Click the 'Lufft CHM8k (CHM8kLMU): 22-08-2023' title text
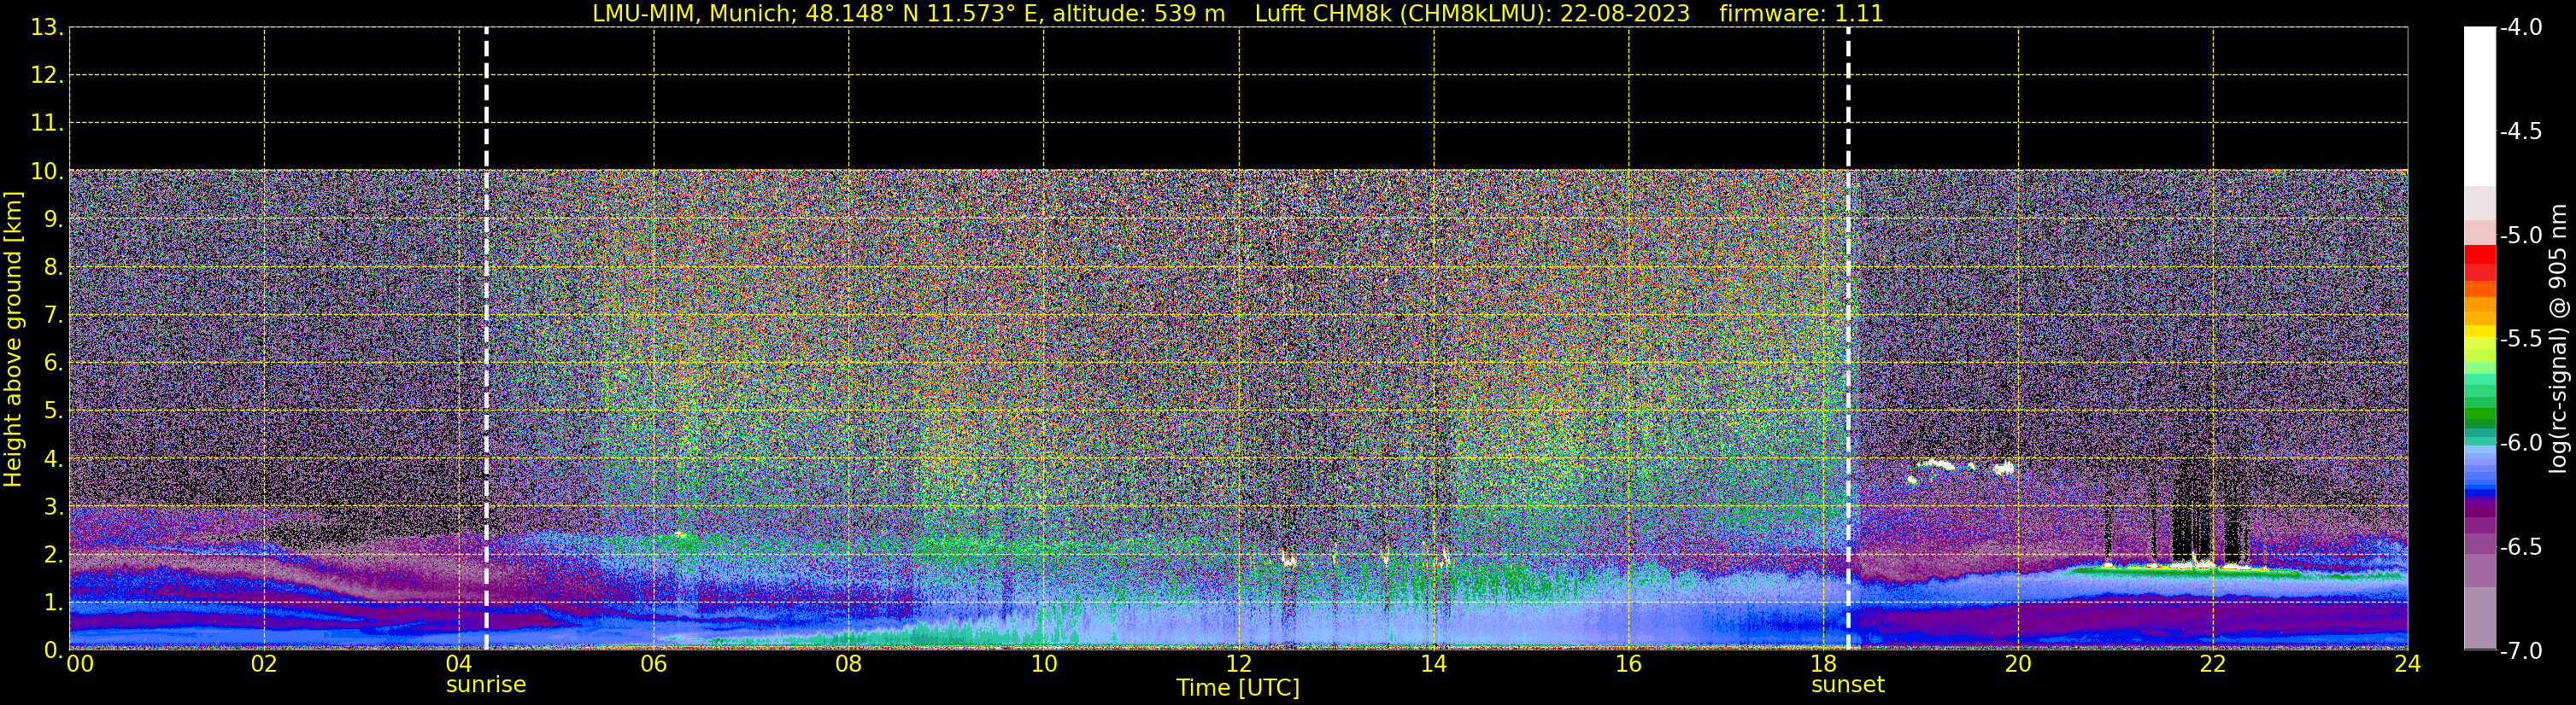The height and width of the screenshot is (705, 2576). (x=1472, y=14)
